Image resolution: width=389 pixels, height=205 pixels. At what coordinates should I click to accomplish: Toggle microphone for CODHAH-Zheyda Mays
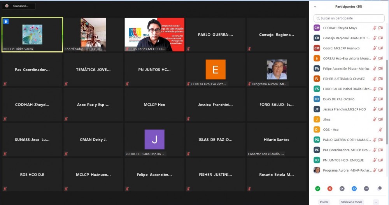click(375, 28)
